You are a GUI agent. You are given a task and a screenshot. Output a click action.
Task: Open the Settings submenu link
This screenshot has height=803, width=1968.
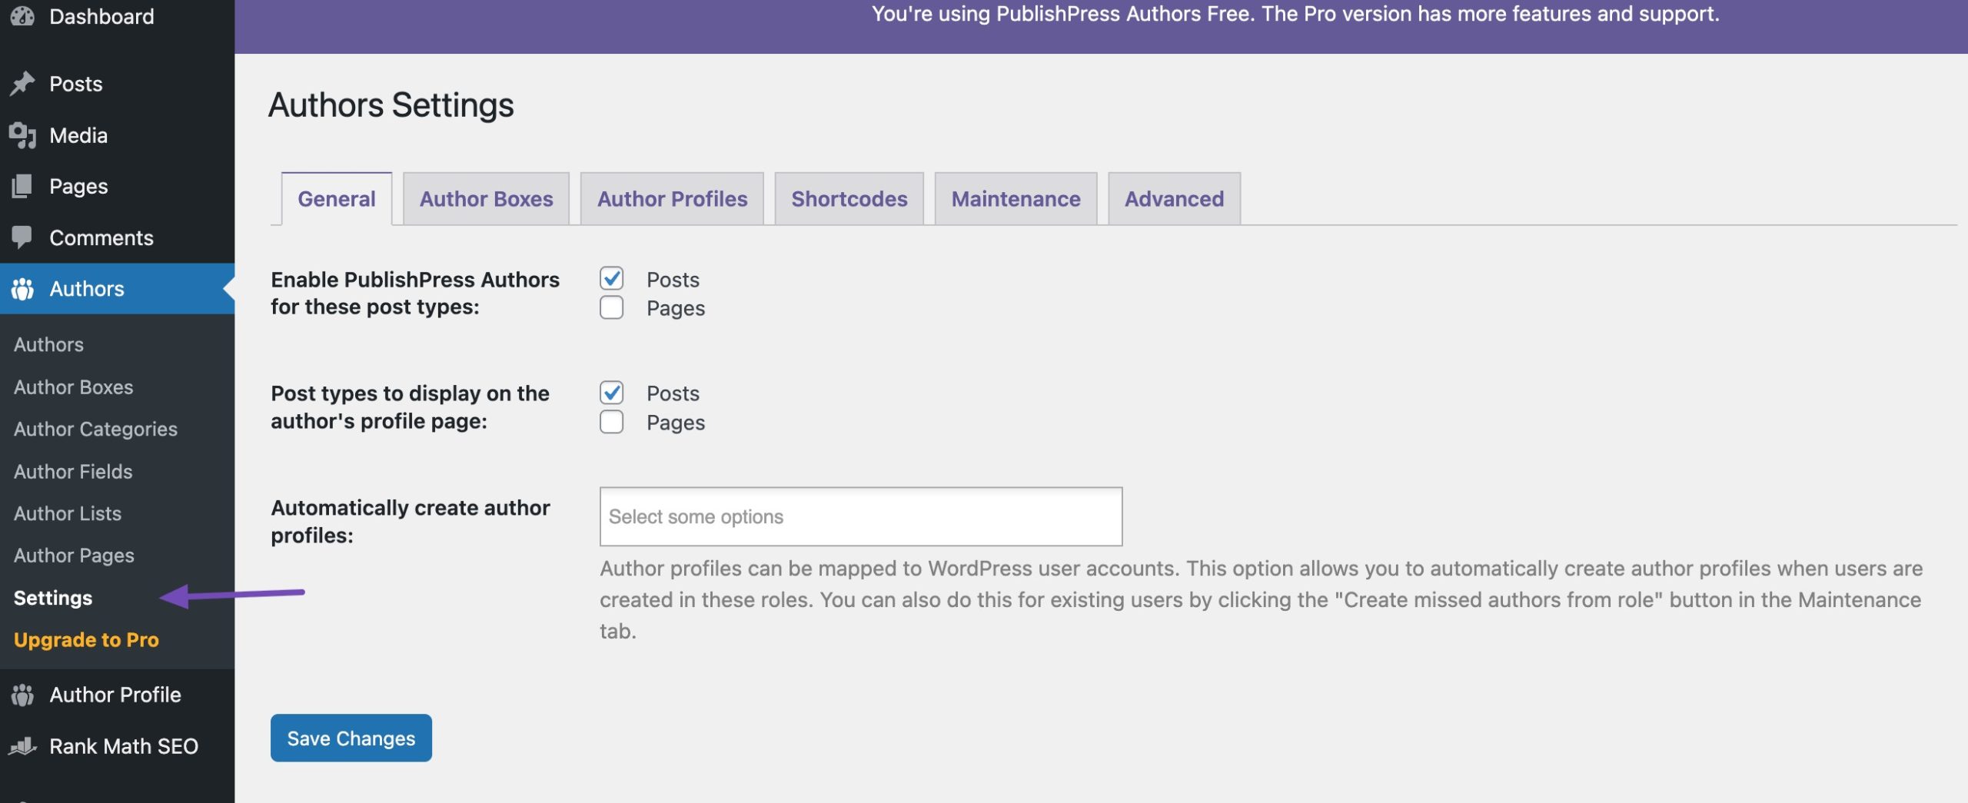[x=53, y=598]
